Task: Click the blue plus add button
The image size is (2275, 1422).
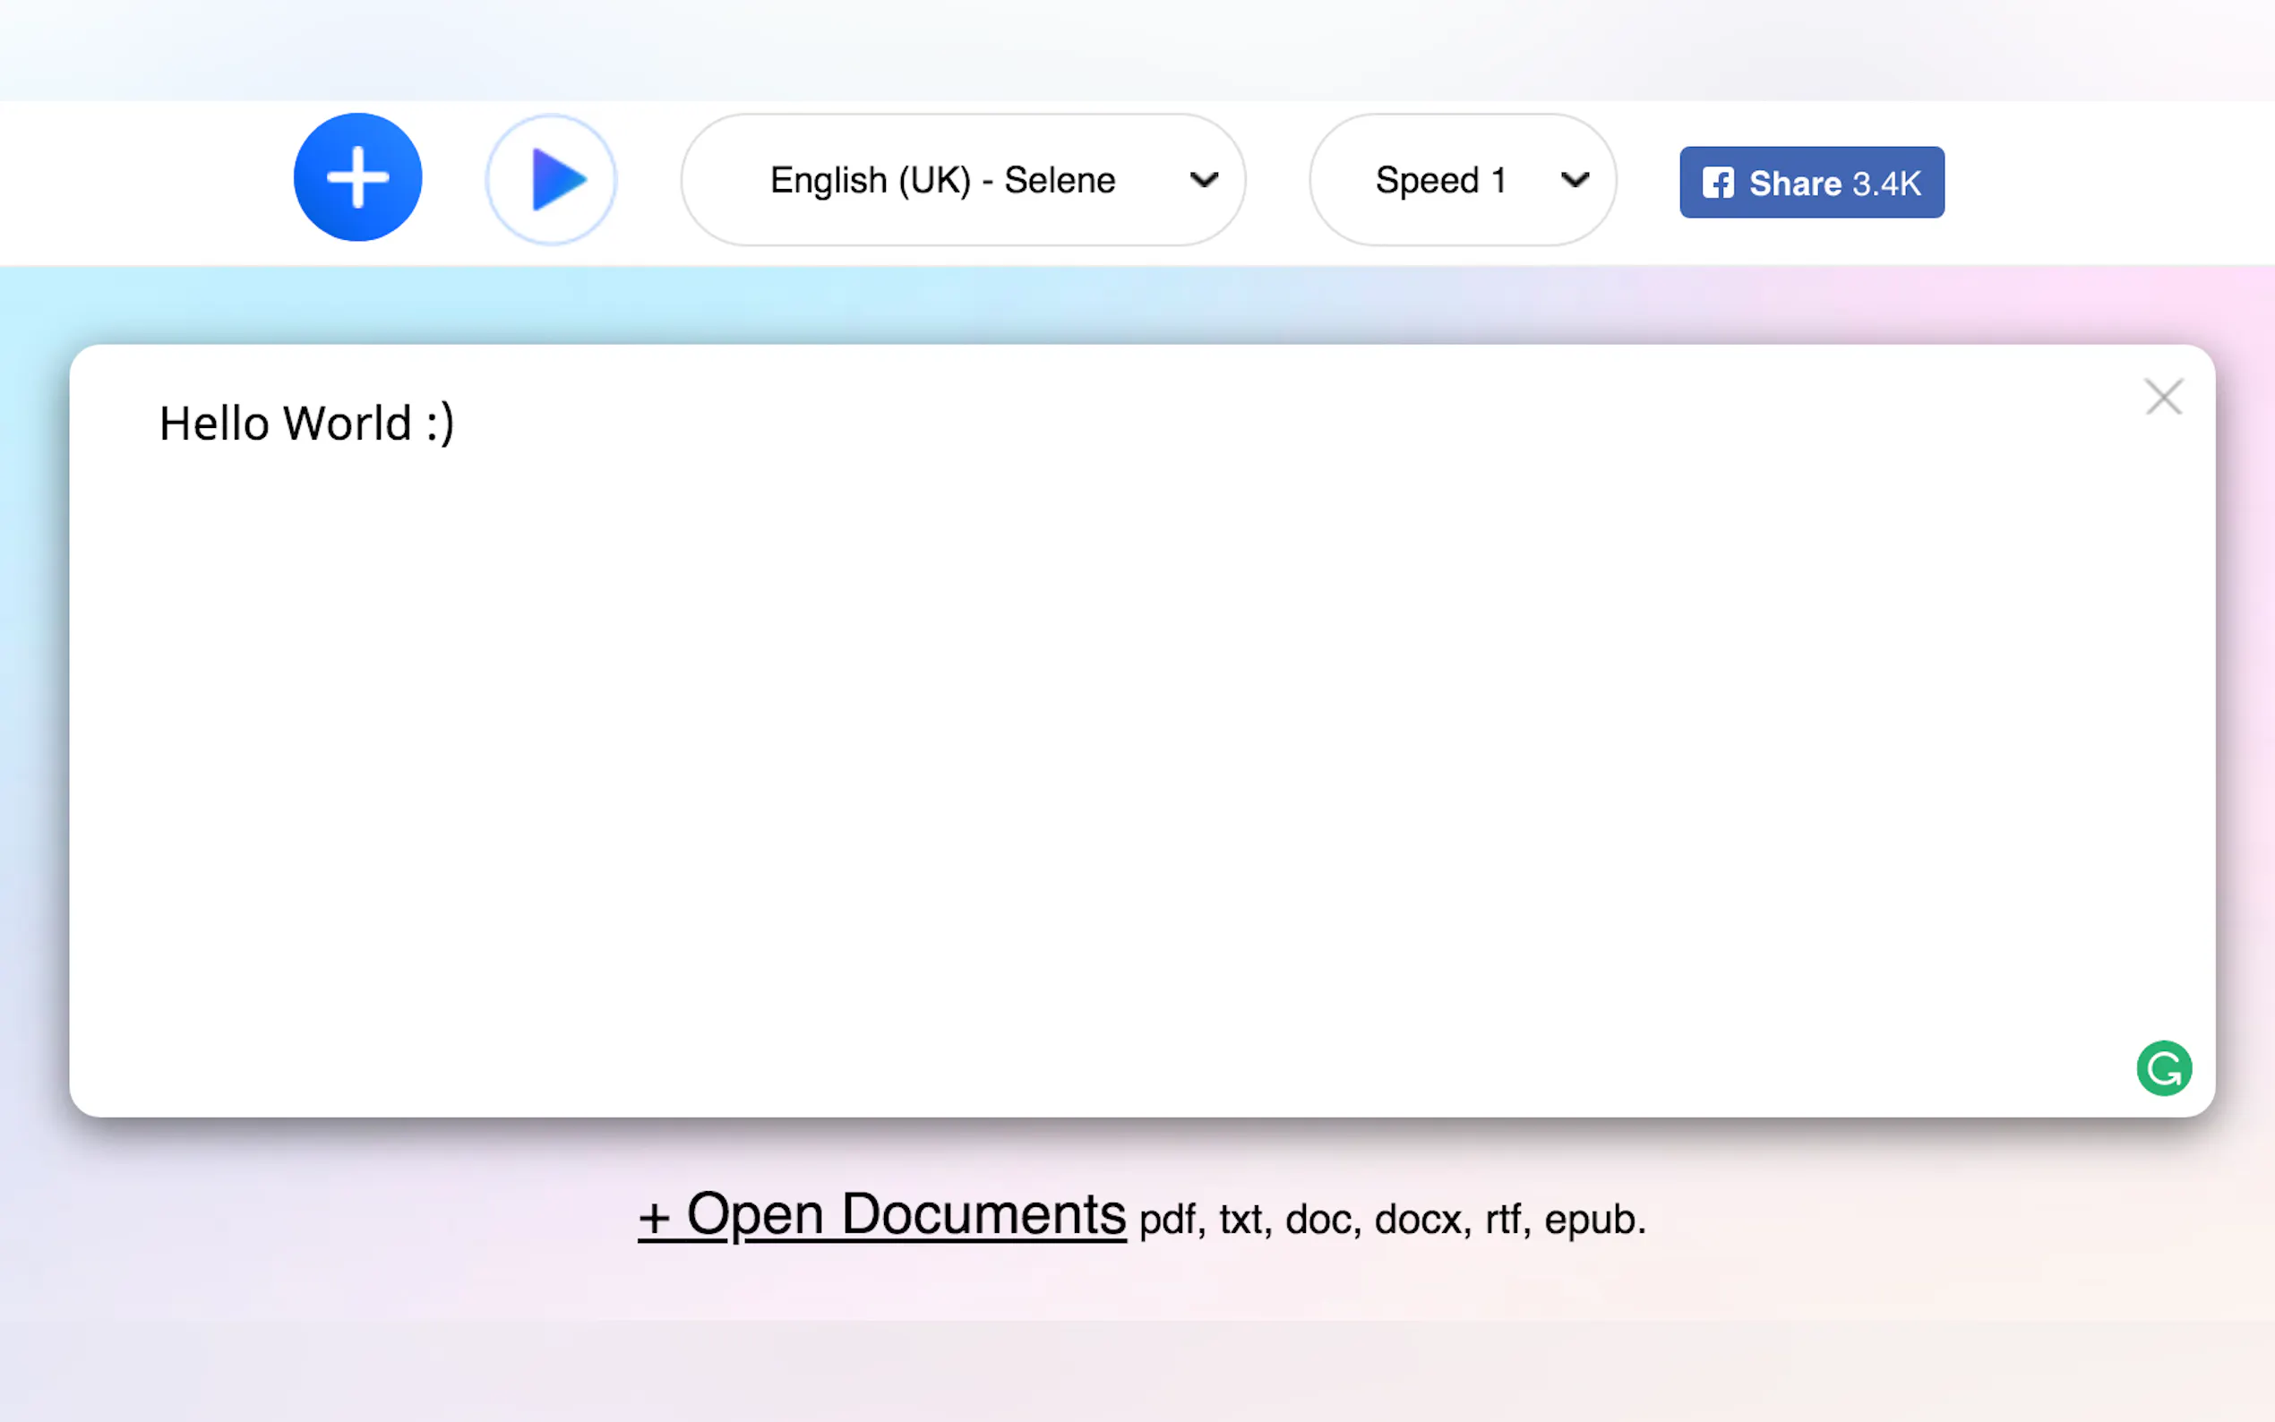Action: coord(357,177)
